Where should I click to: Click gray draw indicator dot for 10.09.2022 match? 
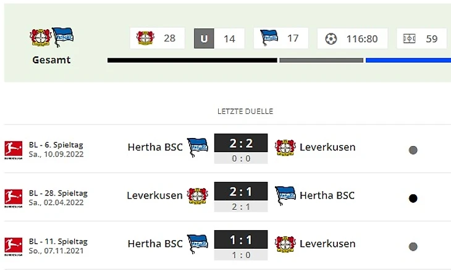click(x=413, y=150)
